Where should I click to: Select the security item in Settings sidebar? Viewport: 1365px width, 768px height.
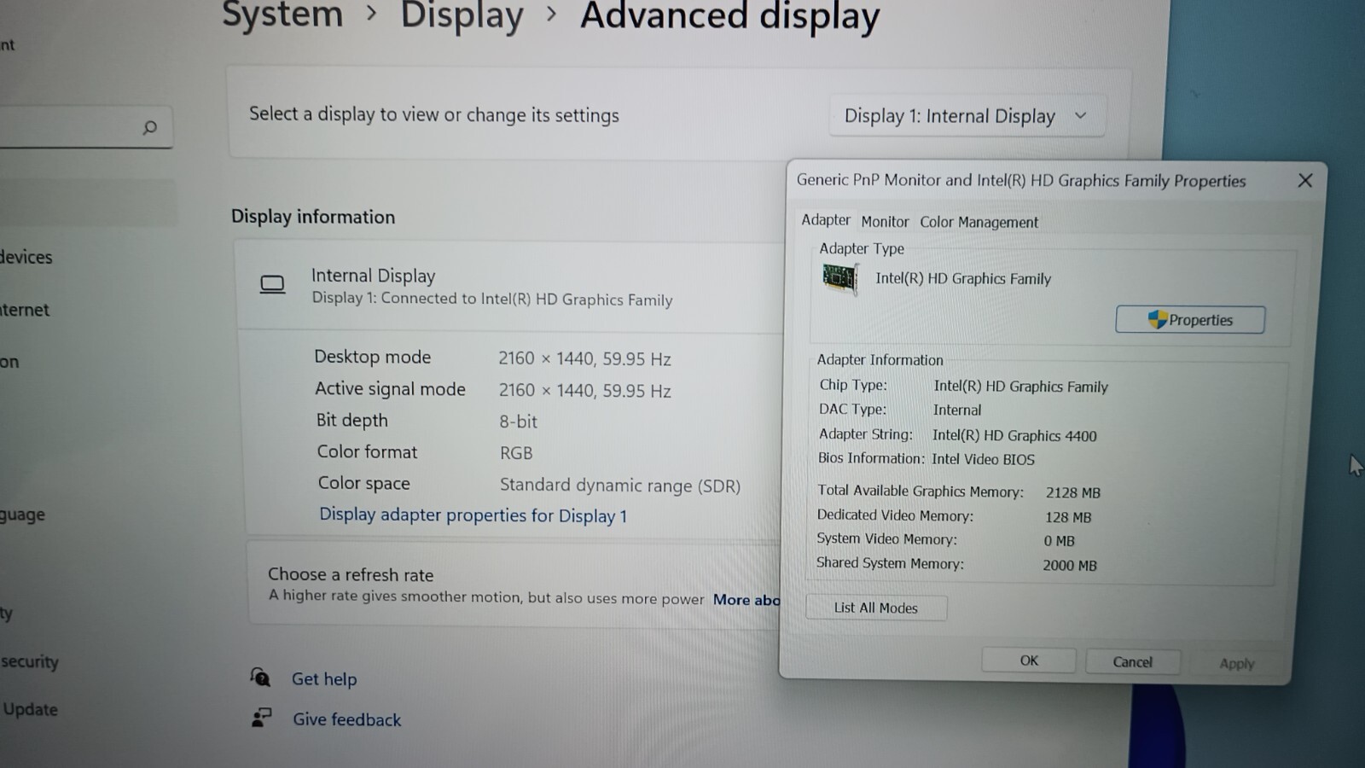point(29,661)
